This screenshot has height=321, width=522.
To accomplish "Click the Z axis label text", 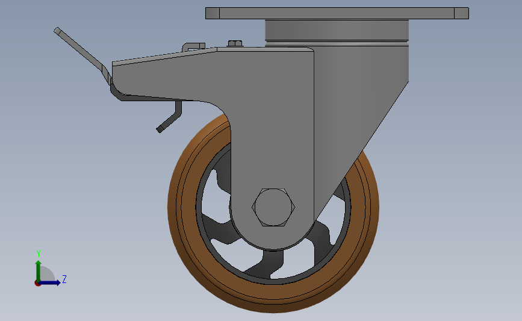I will pyautogui.click(x=64, y=279).
